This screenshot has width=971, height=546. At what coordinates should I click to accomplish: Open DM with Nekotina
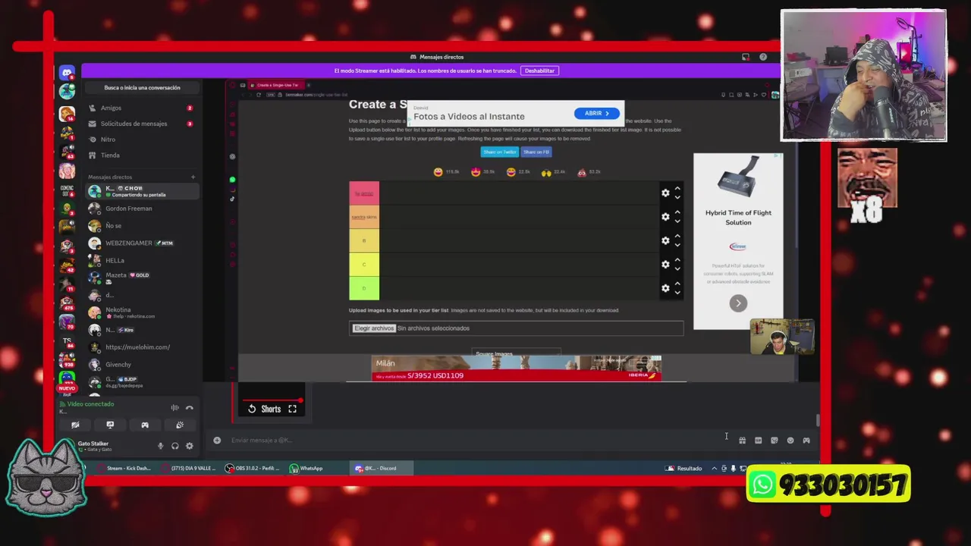point(141,312)
